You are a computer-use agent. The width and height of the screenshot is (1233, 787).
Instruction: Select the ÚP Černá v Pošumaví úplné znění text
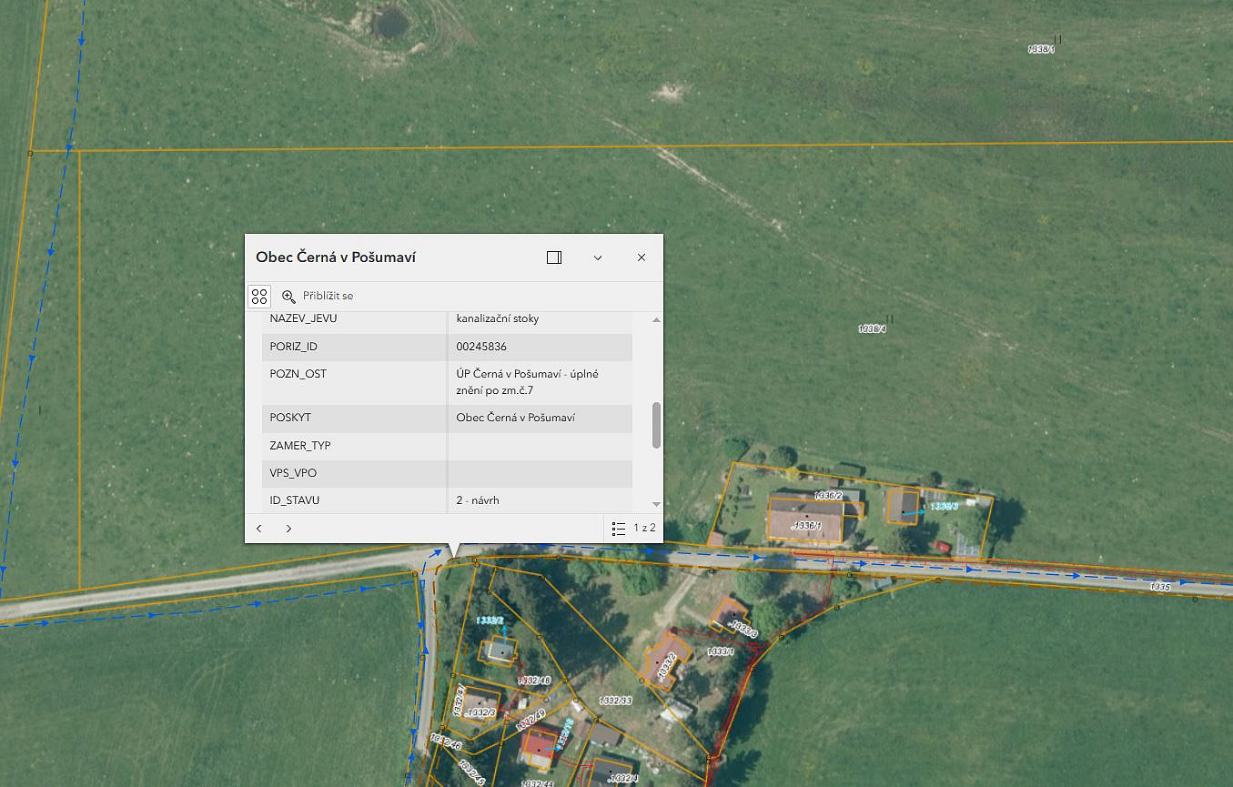click(x=528, y=382)
